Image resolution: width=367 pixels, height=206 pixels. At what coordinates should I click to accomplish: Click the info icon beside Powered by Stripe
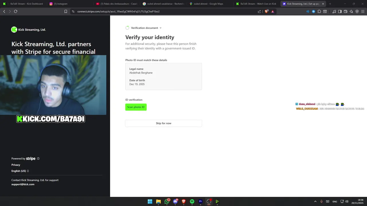click(38, 159)
